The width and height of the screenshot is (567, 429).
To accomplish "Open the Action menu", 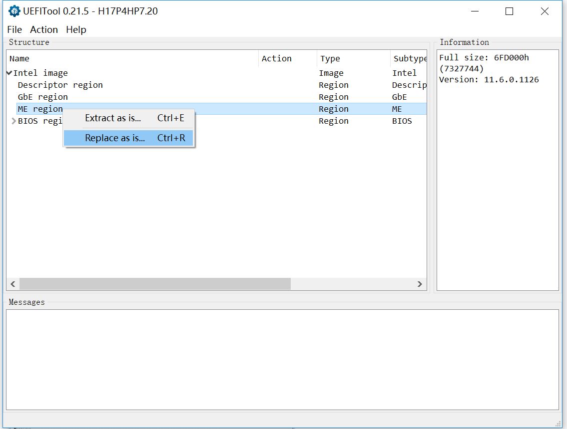I will tap(44, 29).
